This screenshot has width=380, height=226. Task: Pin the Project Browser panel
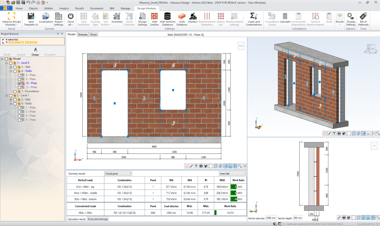click(58, 34)
